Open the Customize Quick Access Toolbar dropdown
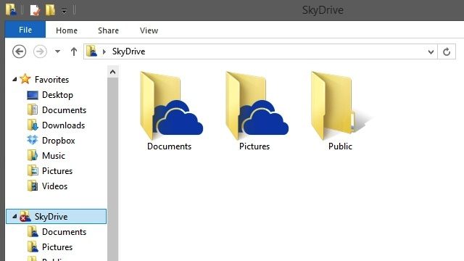This screenshot has width=464, height=261. coord(64,11)
